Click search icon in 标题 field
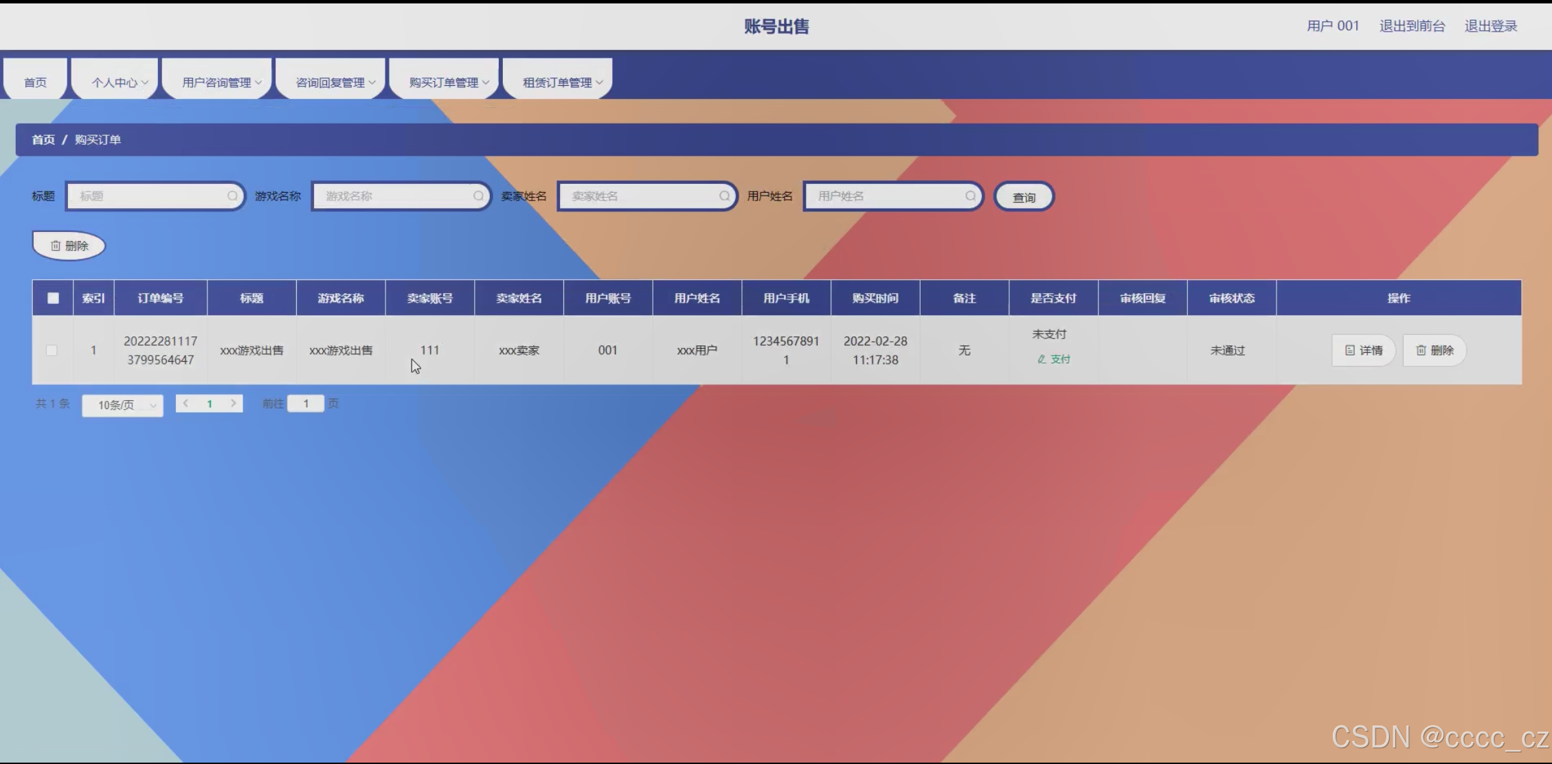The height and width of the screenshot is (764, 1552). pyautogui.click(x=232, y=196)
